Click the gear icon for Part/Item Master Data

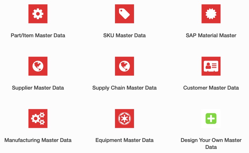pyautogui.click(x=38, y=14)
